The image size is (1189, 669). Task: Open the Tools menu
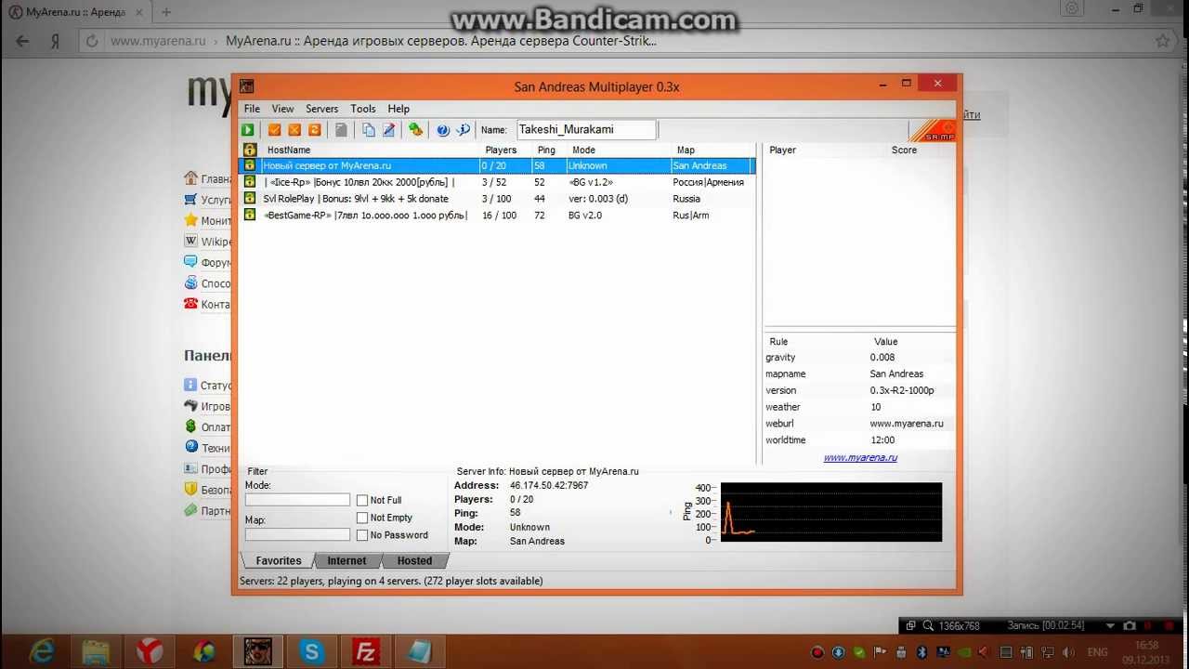[x=363, y=109]
